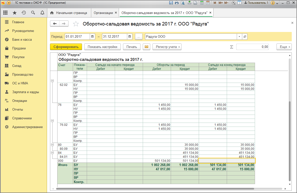Open the Зарплата и кадры section
Image resolution: width=297 pixels, height=193 pixels.
24,92
